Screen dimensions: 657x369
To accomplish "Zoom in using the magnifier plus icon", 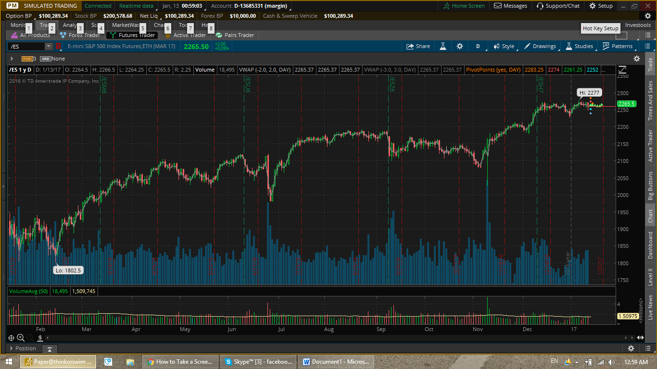I will coord(21,338).
